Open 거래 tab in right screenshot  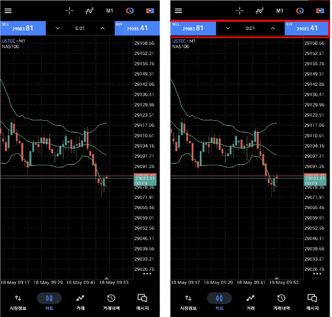coord(251,303)
